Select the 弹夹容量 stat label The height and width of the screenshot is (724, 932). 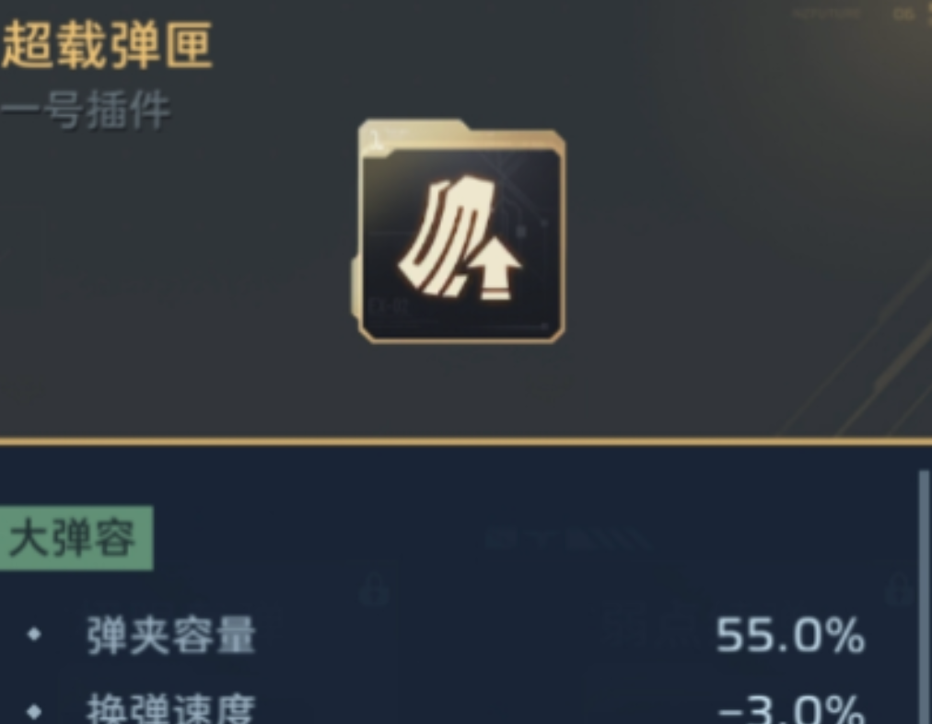[x=171, y=635]
